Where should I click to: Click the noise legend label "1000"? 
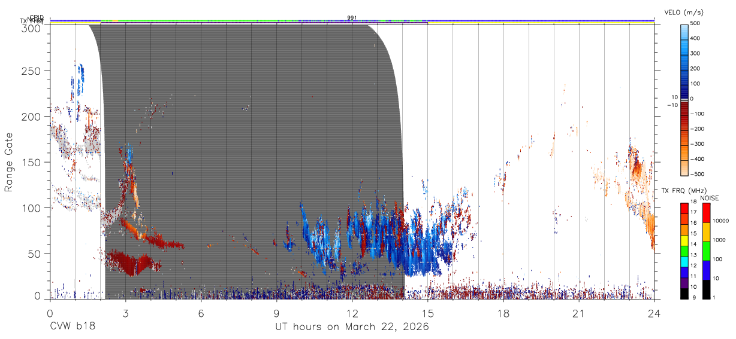(719, 240)
